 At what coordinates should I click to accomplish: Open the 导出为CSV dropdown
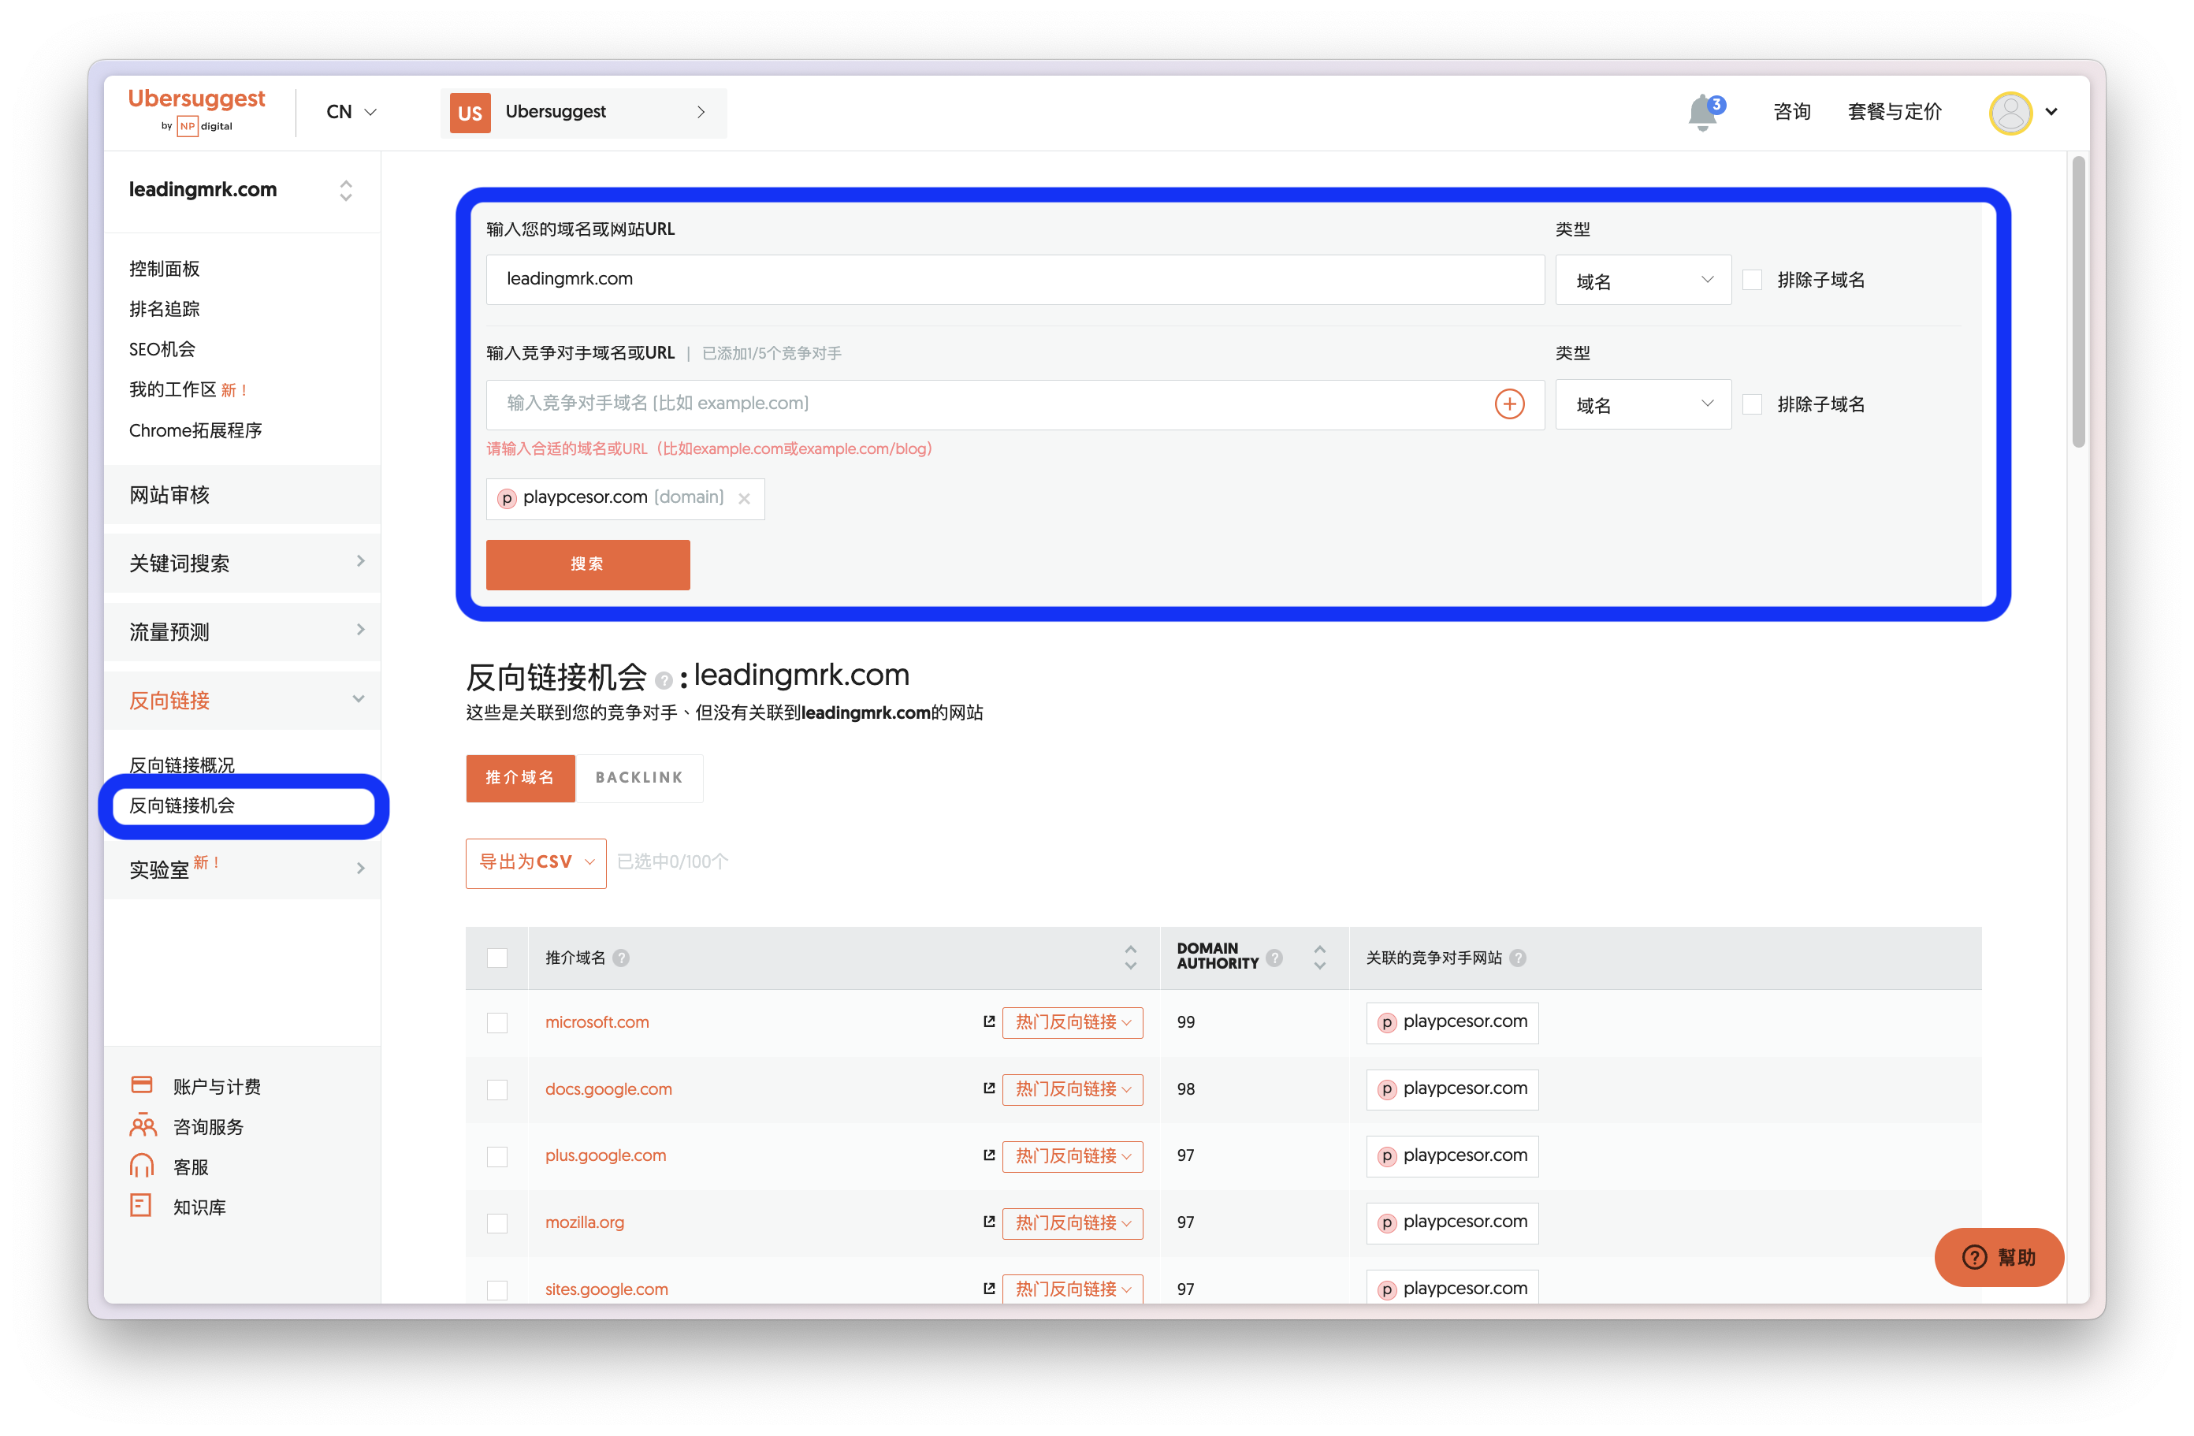coord(536,863)
